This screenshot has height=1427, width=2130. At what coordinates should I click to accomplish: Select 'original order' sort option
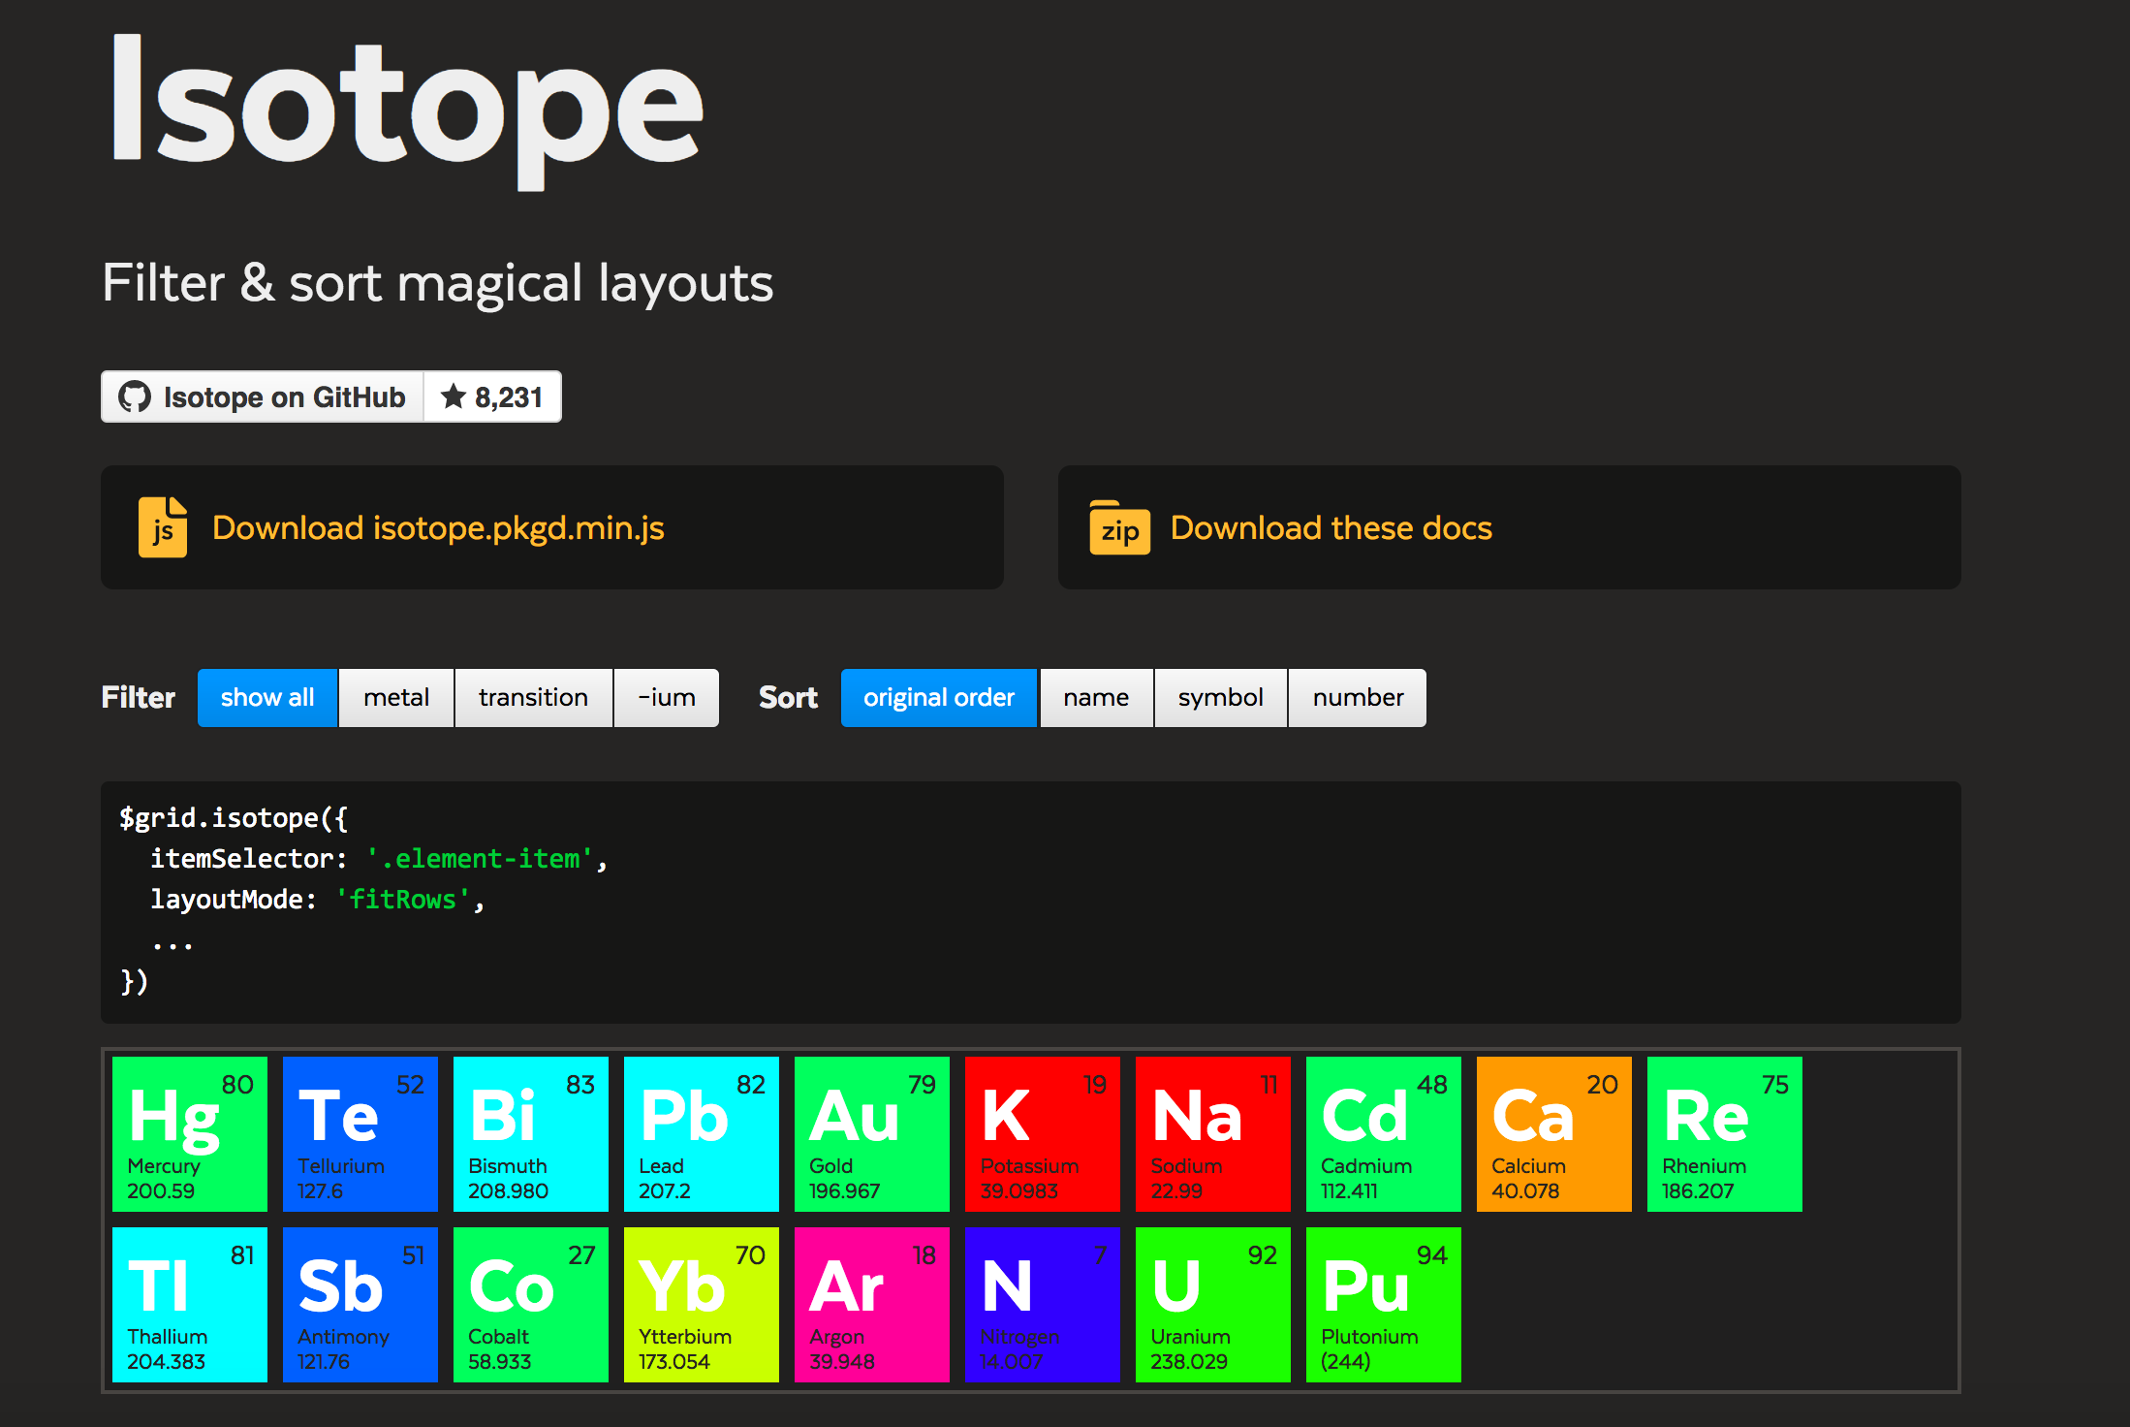(938, 697)
